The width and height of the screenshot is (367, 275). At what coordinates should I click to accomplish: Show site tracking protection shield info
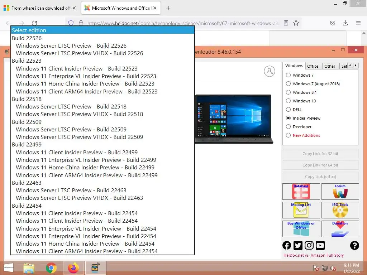coord(71,23)
